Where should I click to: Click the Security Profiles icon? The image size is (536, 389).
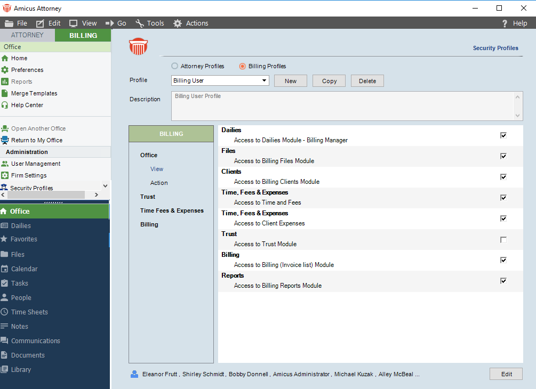(4, 187)
